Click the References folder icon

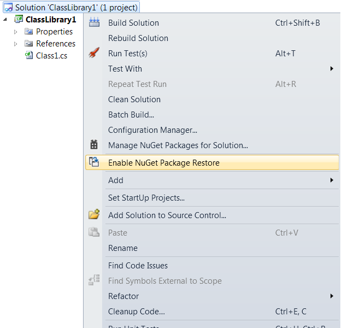click(x=28, y=43)
